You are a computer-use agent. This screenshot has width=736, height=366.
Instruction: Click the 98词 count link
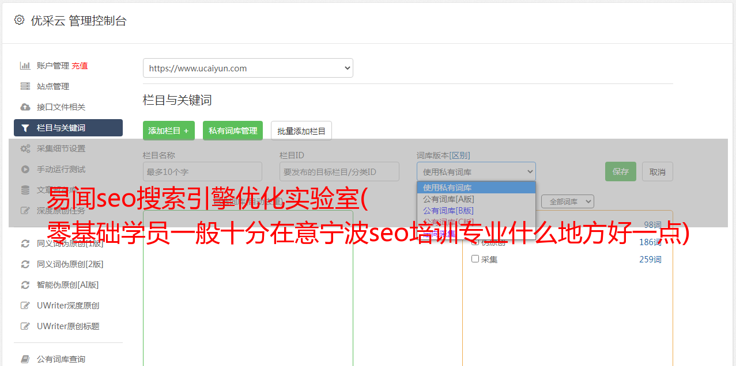[x=652, y=225]
